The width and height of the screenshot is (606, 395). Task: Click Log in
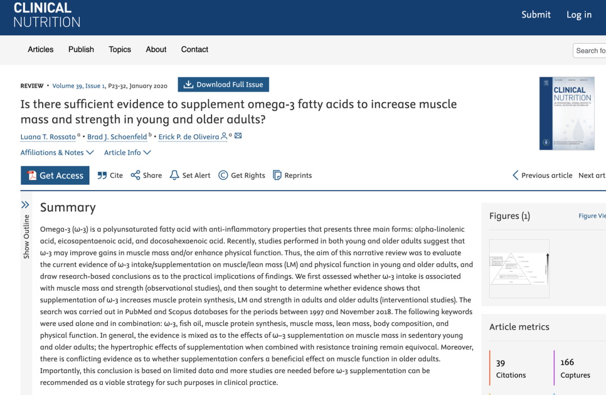pyautogui.click(x=579, y=15)
